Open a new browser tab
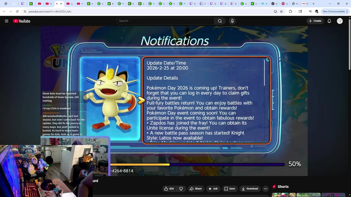The width and height of the screenshot is (351, 197). (313, 4)
